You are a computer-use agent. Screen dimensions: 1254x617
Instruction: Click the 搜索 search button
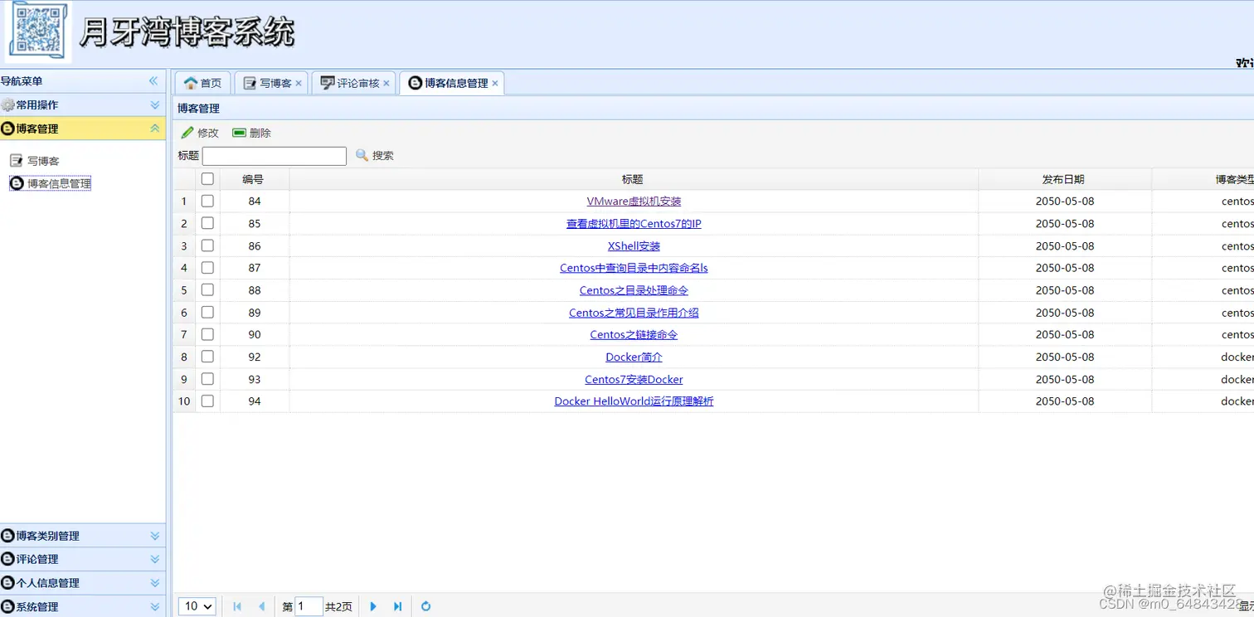(x=375, y=155)
